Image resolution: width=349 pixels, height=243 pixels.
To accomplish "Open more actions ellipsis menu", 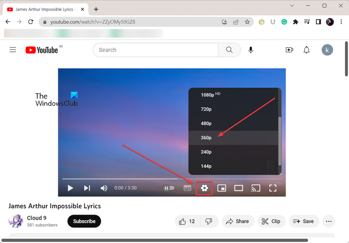I will [x=329, y=221].
